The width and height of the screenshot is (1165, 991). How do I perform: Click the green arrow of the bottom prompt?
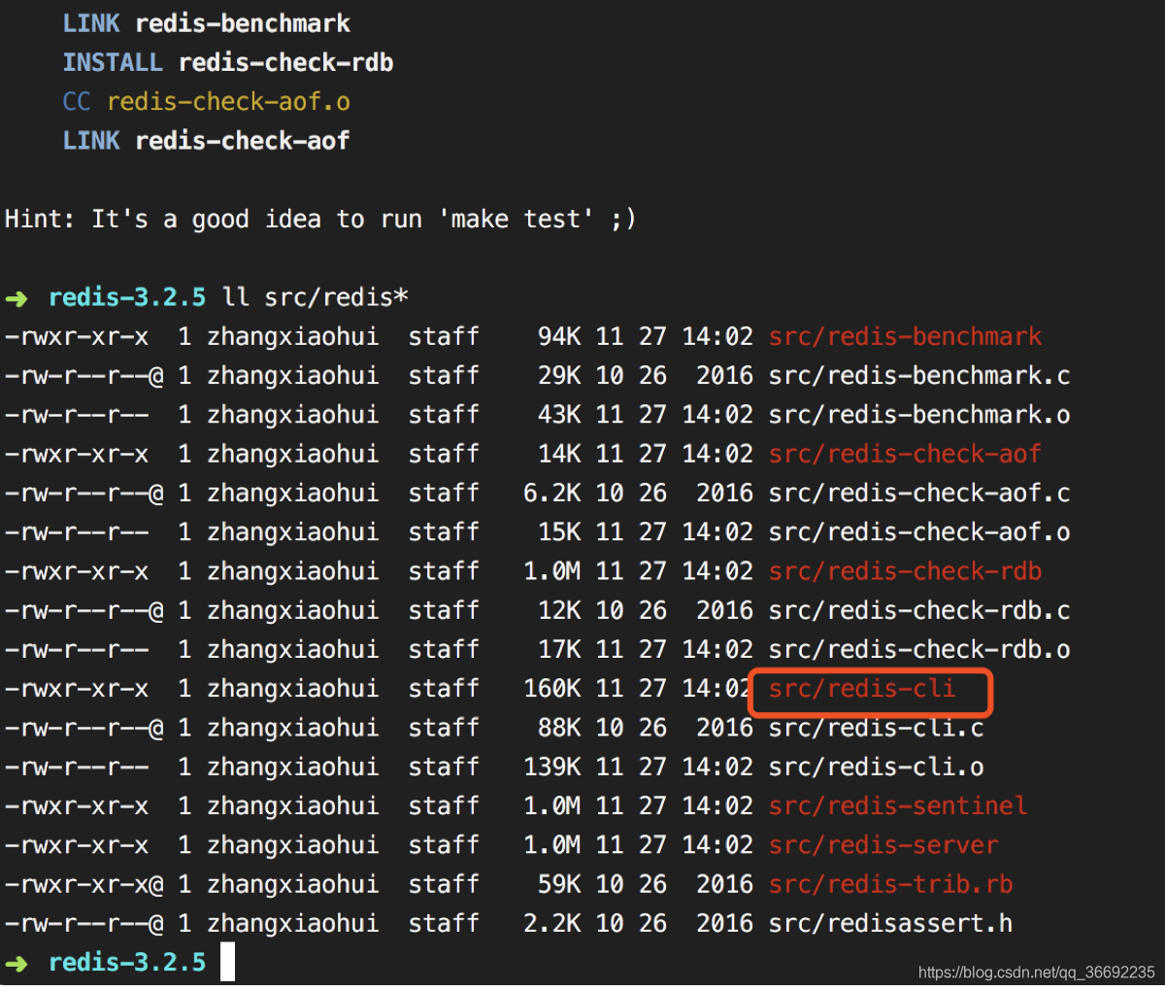(17, 964)
